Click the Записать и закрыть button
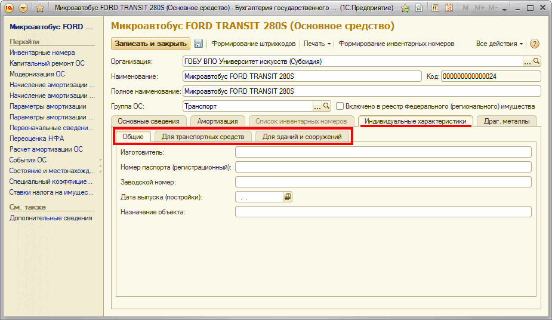552x320 pixels. point(150,44)
